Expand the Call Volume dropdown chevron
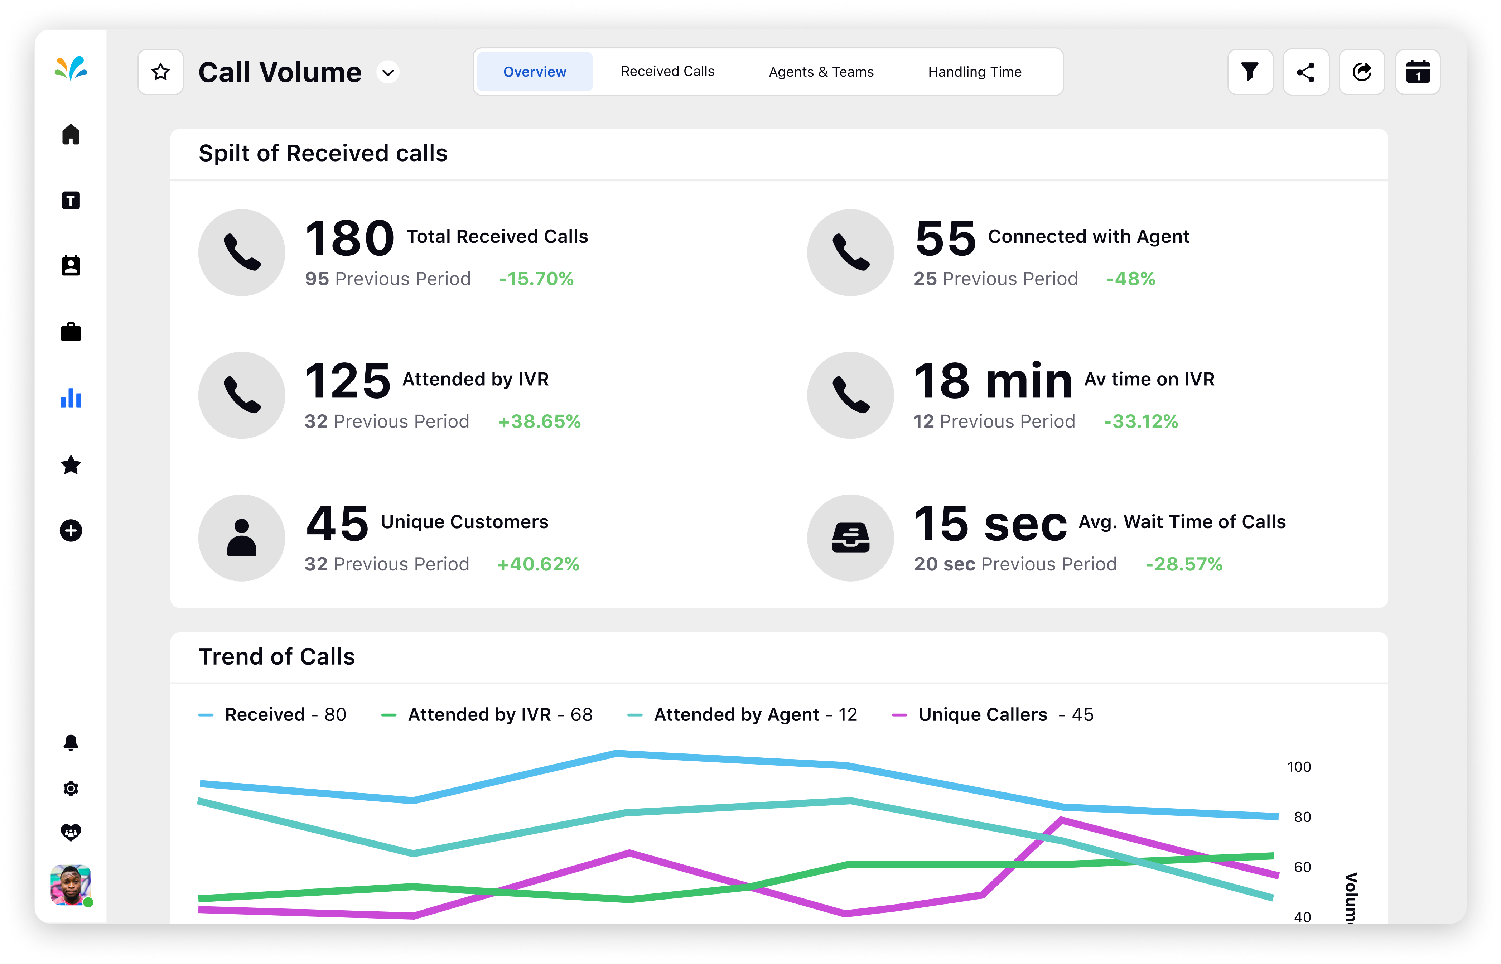 tap(387, 73)
